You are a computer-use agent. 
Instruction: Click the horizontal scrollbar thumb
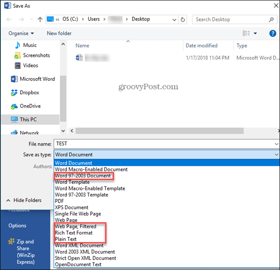[x=160, y=131]
